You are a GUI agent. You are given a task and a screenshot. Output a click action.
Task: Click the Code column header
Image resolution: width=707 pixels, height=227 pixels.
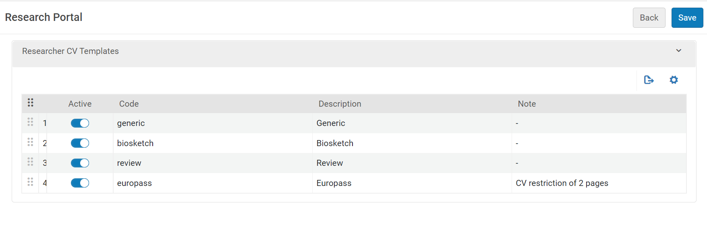tap(129, 104)
